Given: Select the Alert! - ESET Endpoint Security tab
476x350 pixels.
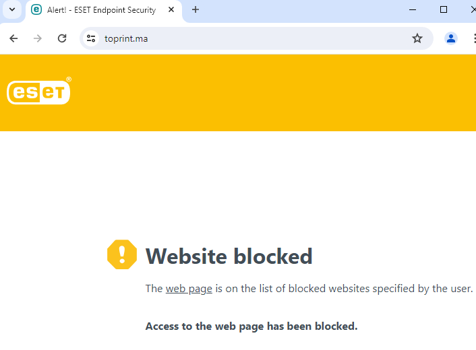Looking at the screenshot, I should (x=101, y=10).
